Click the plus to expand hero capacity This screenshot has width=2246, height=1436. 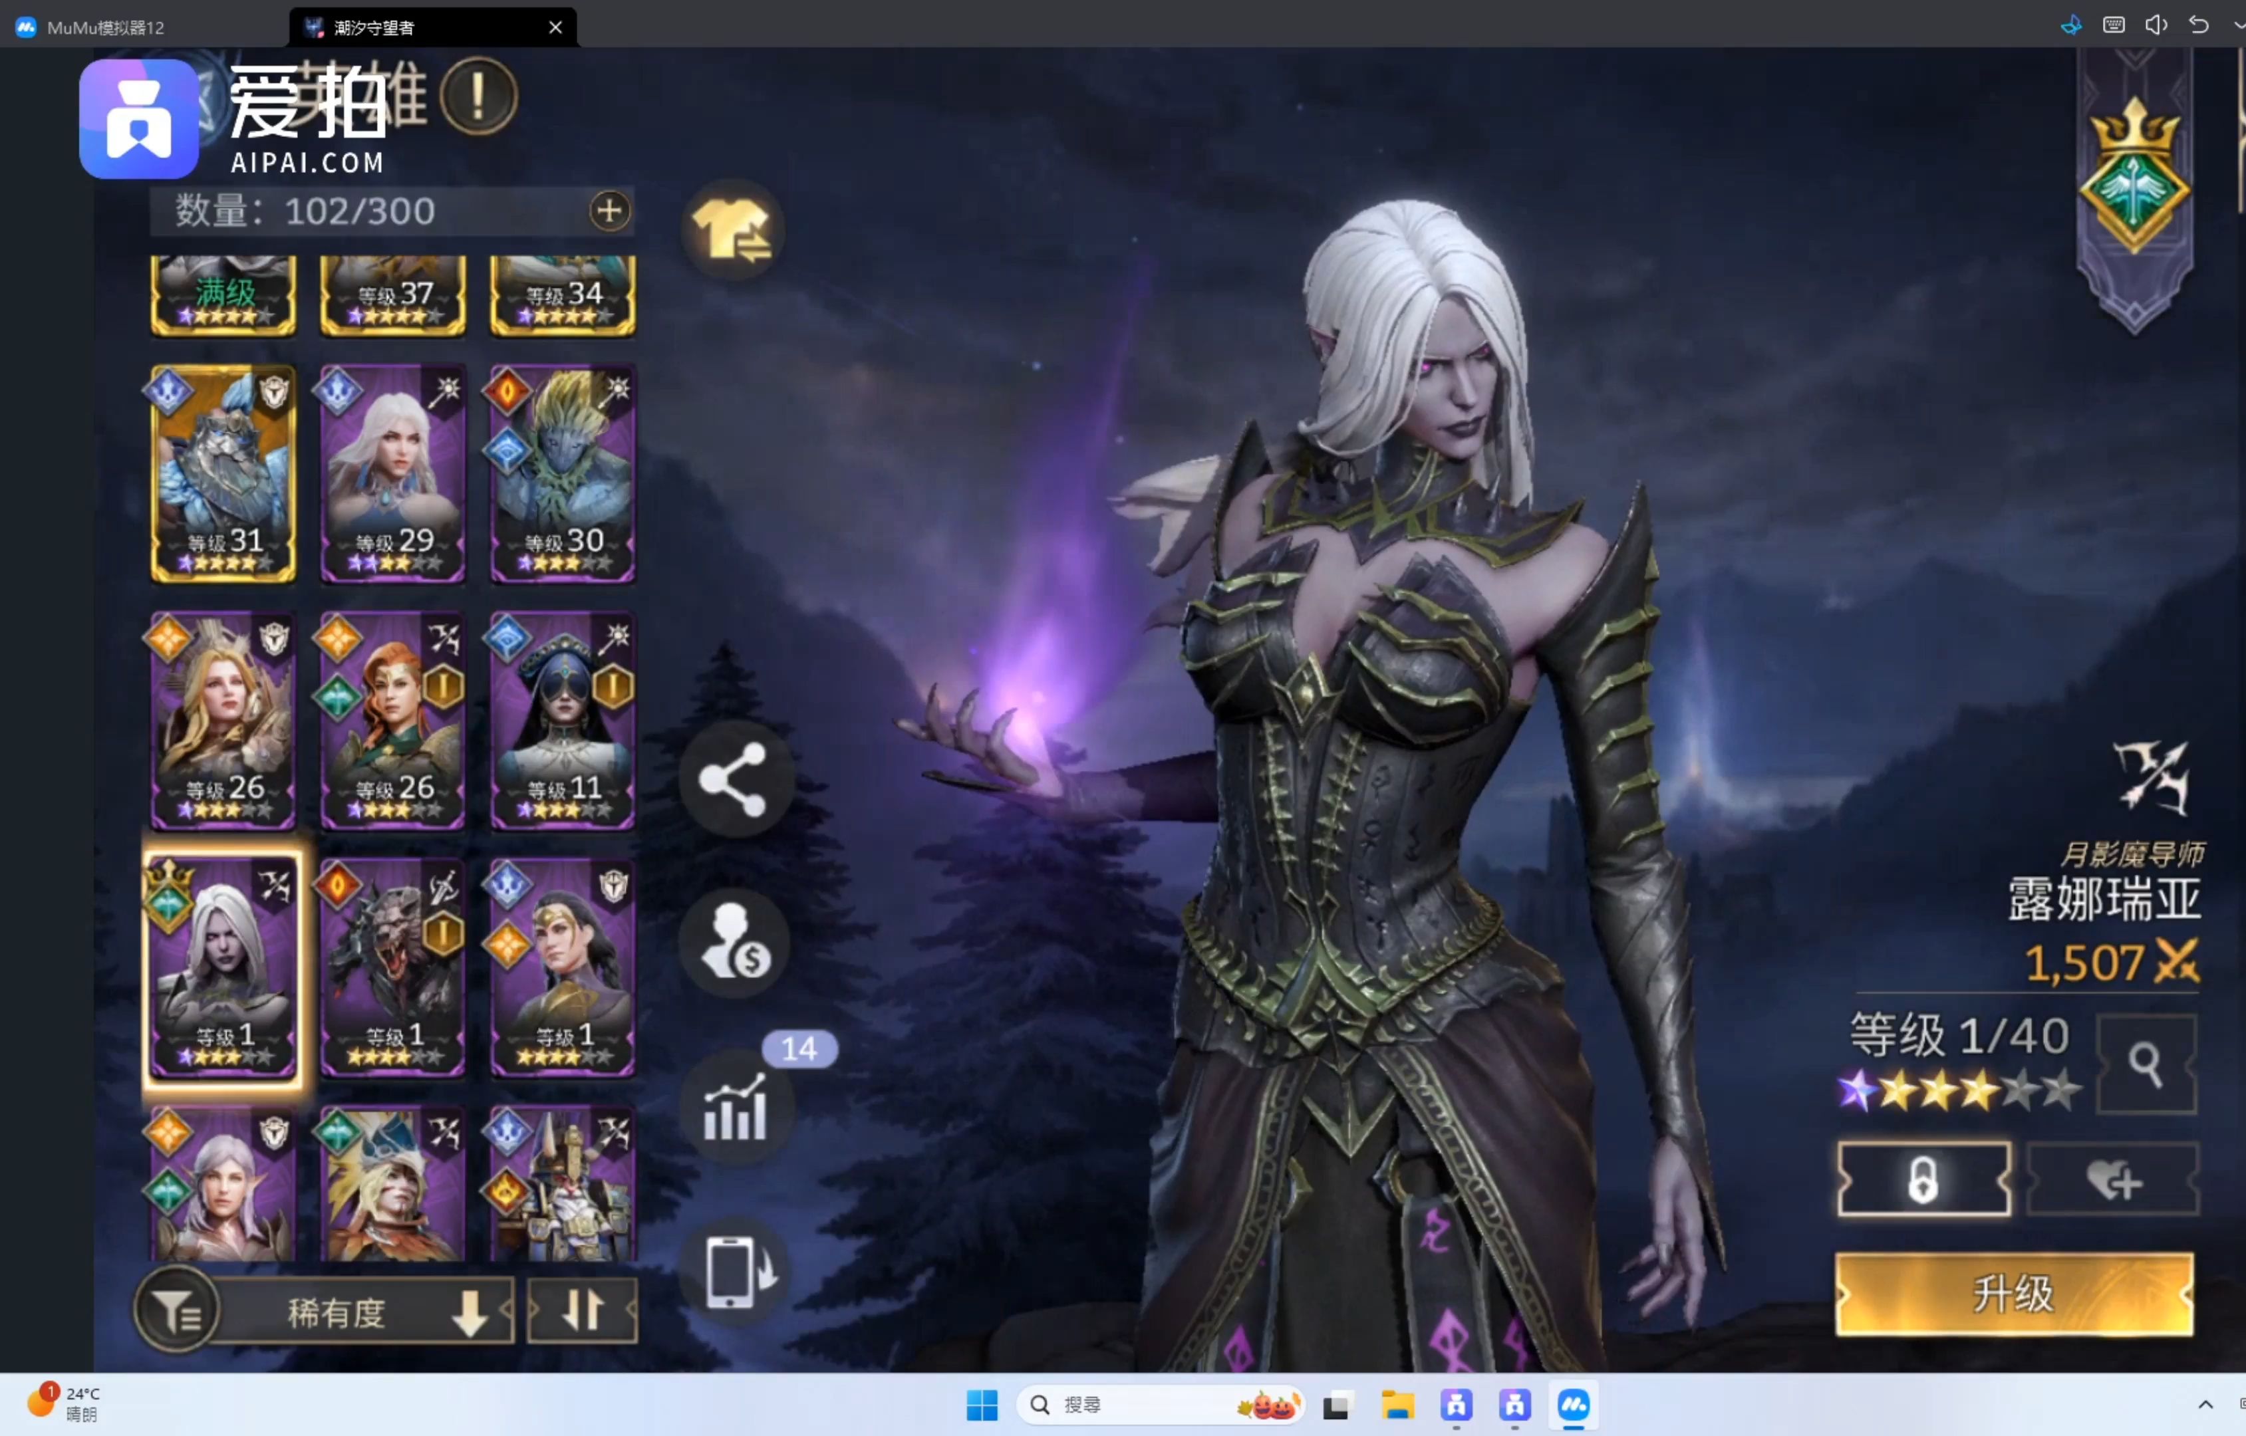click(609, 211)
